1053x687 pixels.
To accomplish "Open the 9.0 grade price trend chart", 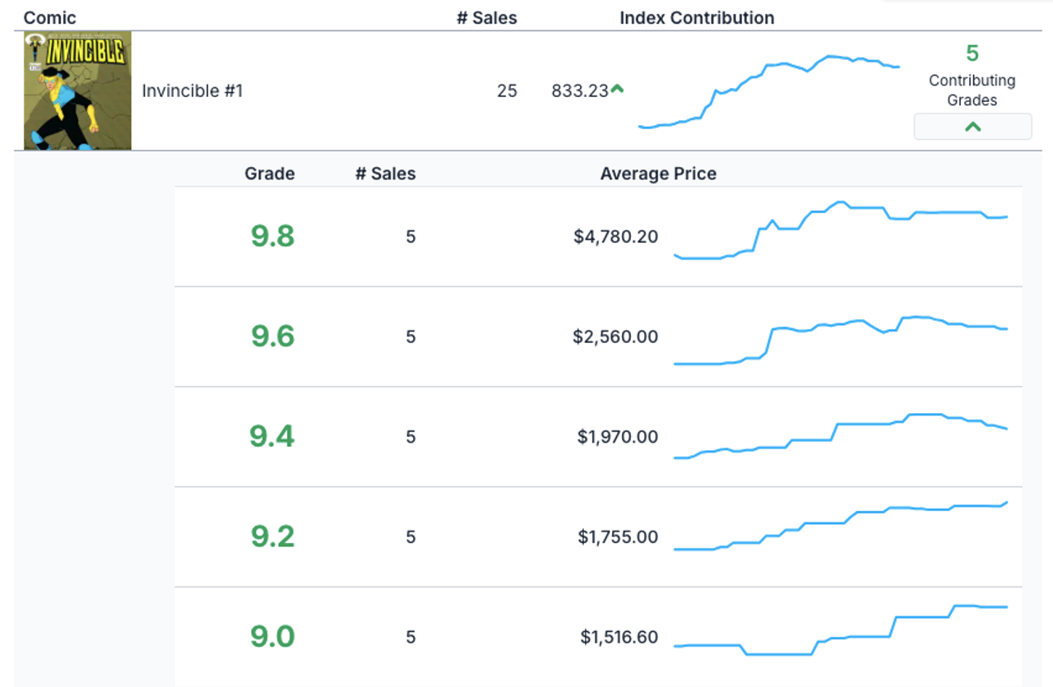I will [x=841, y=630].
